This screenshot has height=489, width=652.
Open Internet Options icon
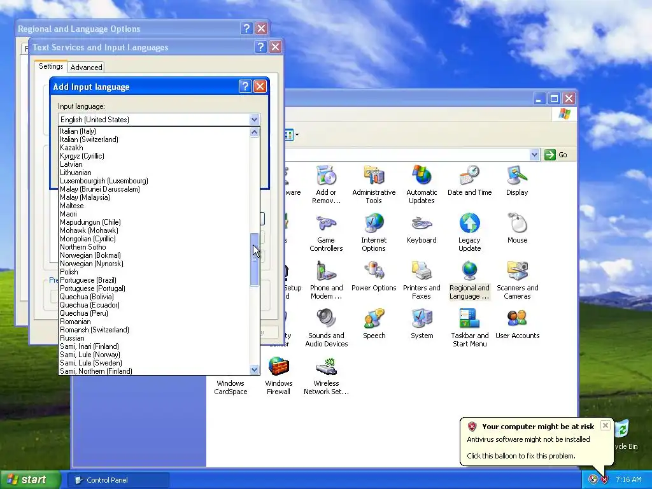(374, 232)
